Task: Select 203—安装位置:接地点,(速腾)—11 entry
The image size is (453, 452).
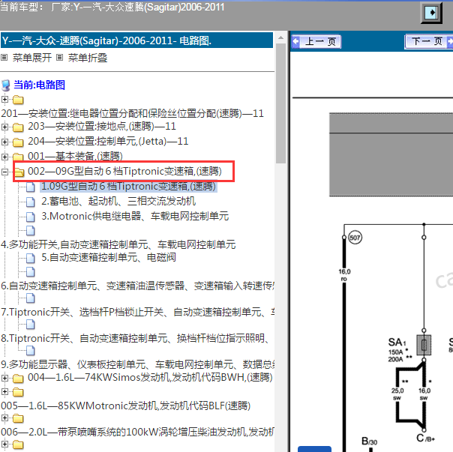Action: pos(102,127)
